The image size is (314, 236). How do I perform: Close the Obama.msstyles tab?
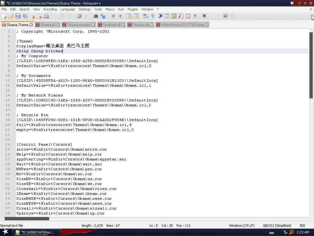pos(93,25)
